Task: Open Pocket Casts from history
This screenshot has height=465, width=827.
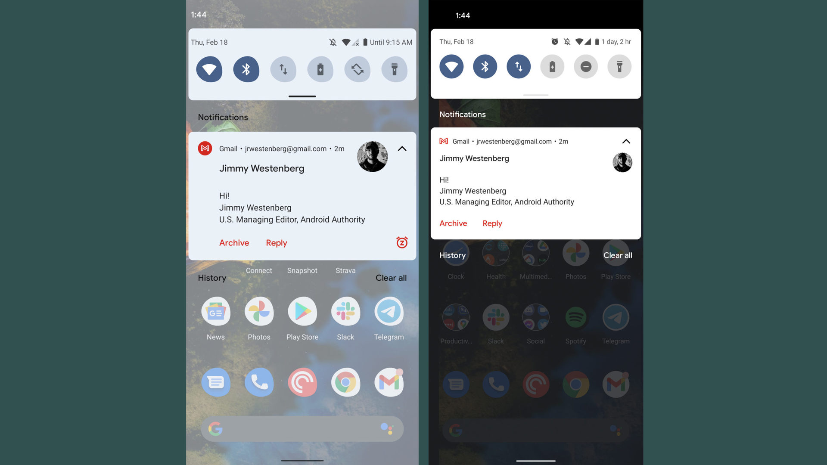Action: [302, 381]
